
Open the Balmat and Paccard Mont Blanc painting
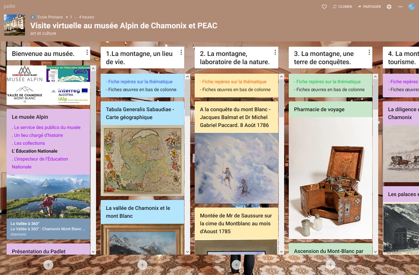236,168
